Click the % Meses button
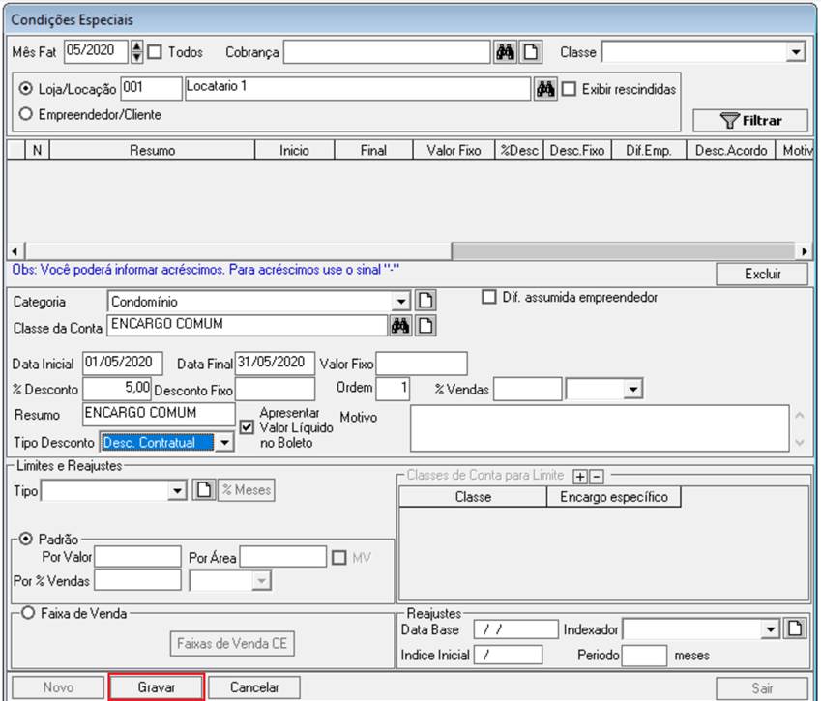This screenshot has height=701, width=821. 246,490
